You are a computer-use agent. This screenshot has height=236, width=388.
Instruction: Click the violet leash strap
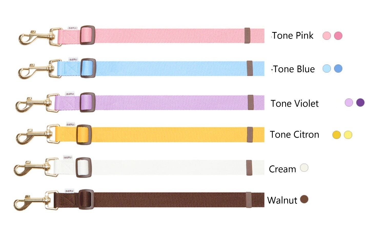click(140, 103)
